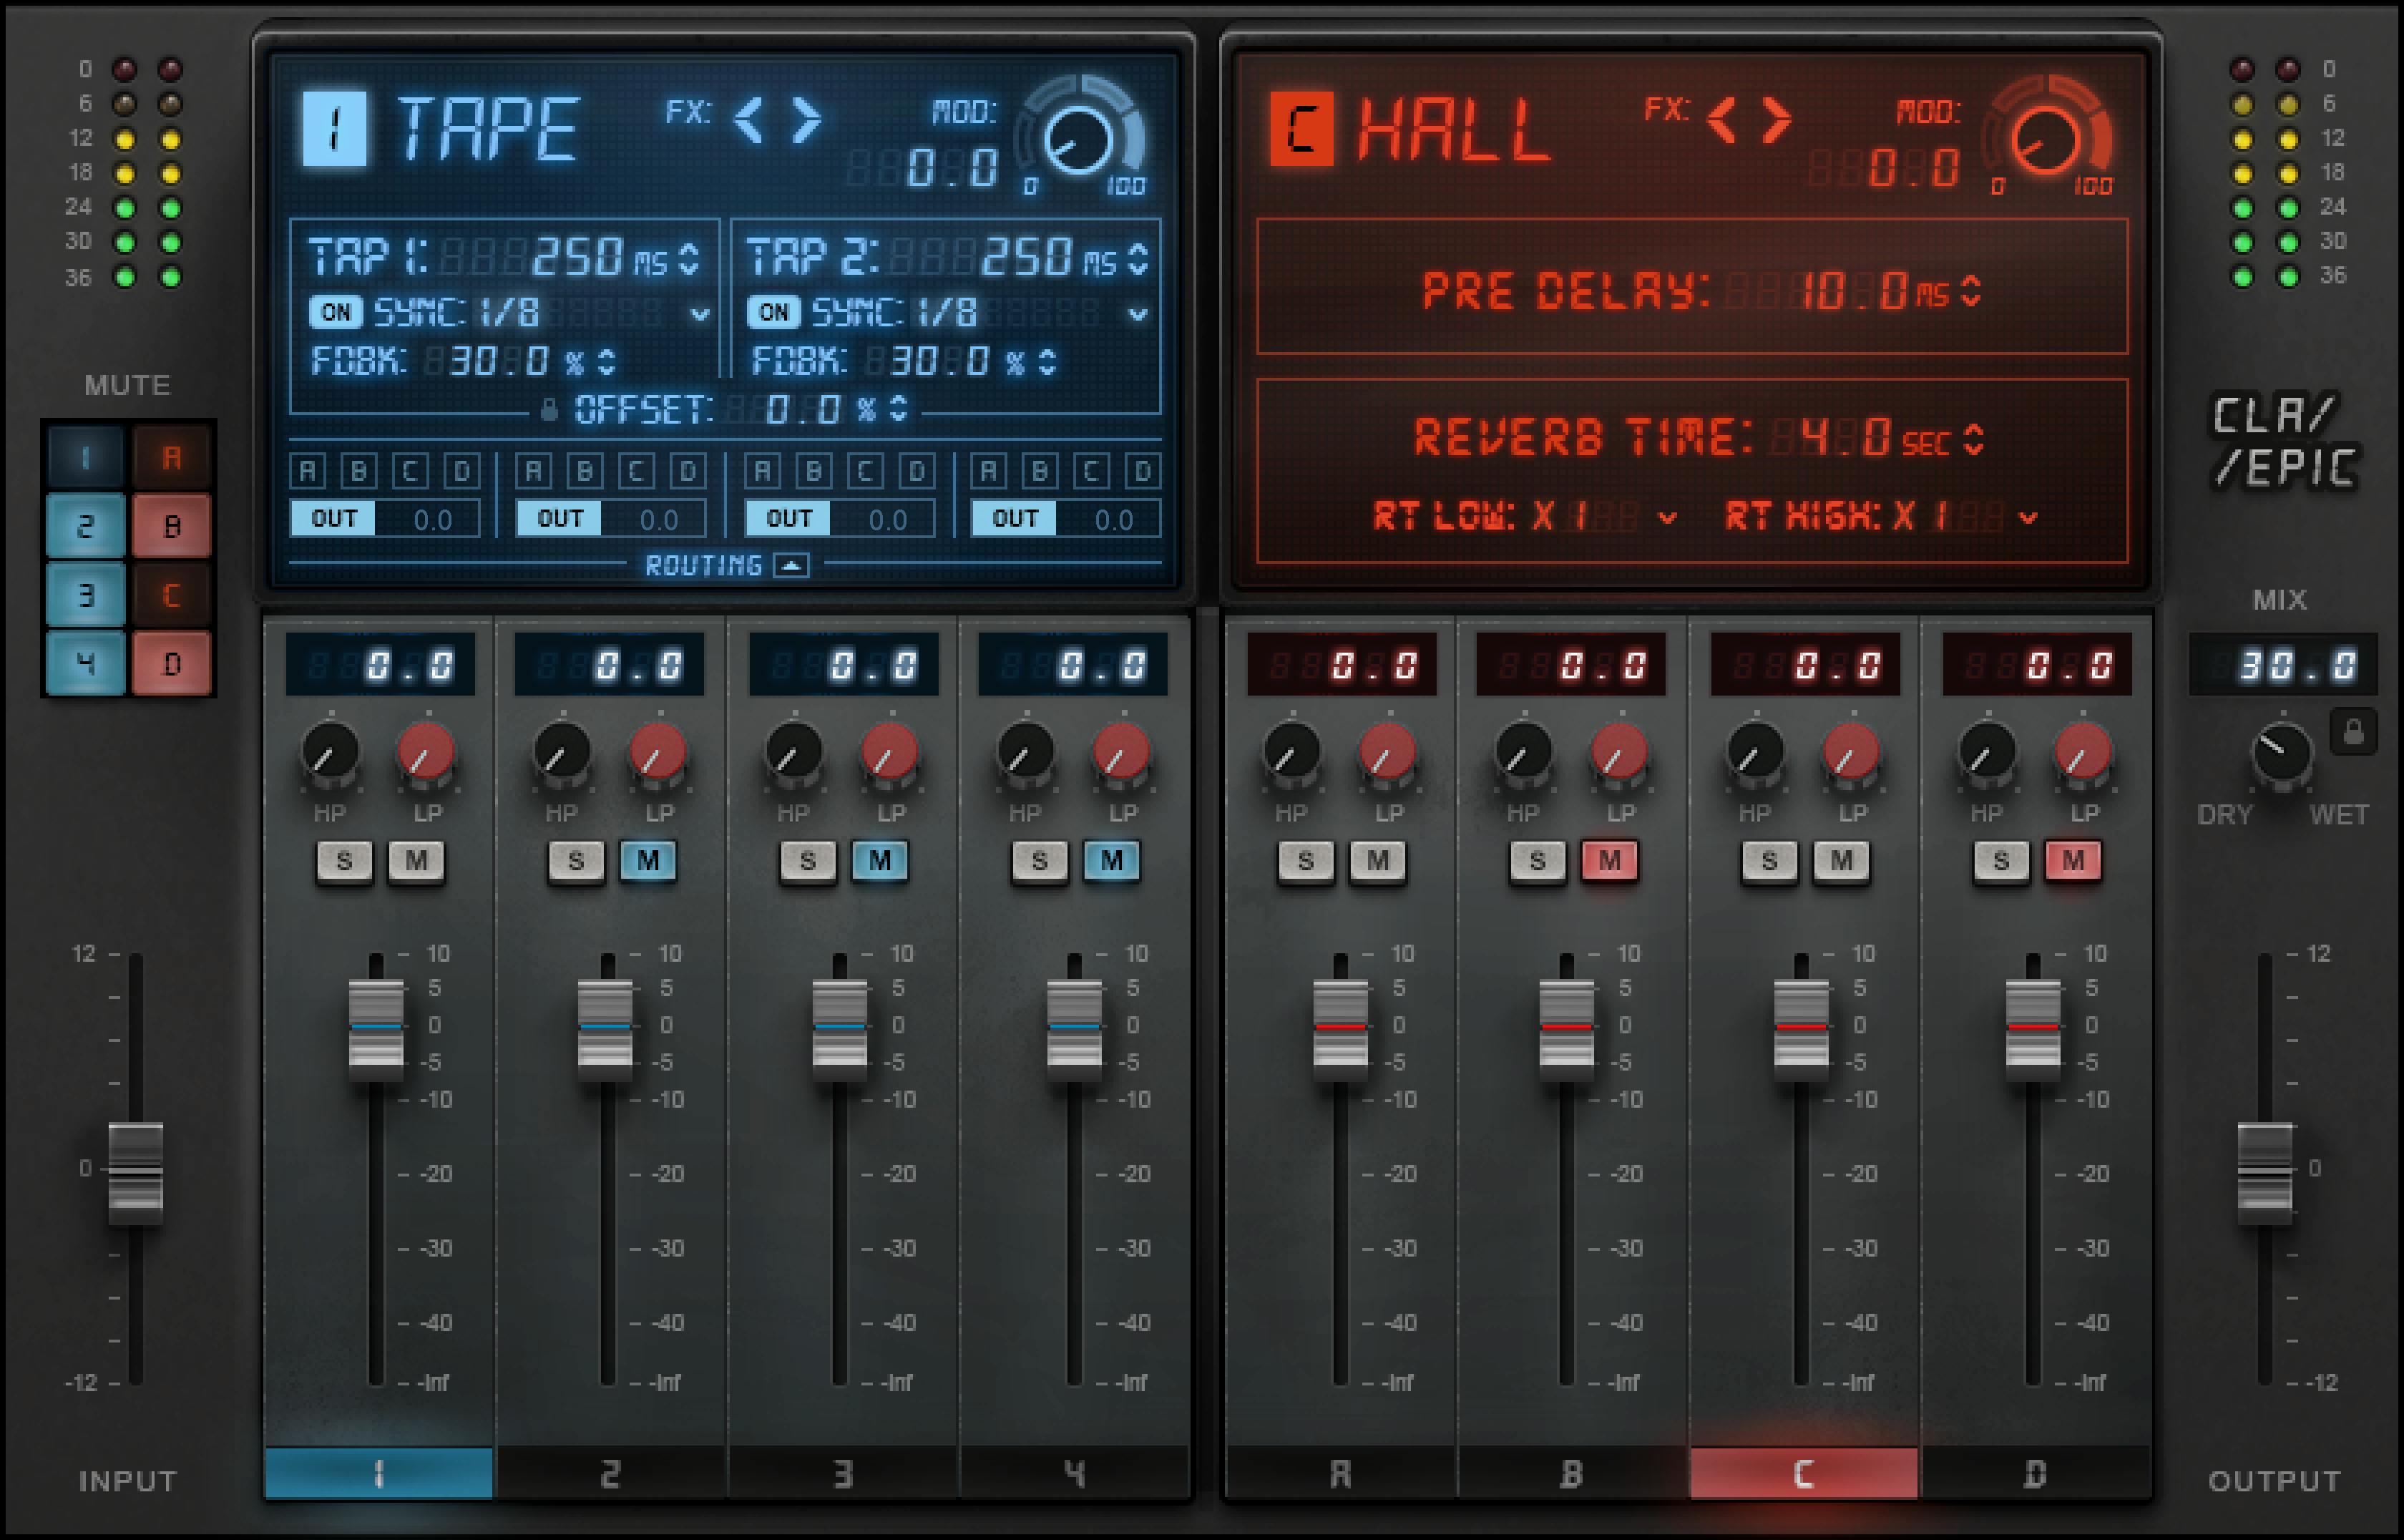Solo channel 4 with S button
Viewport: 2404px width, 1540px height.
pos(1039,860)
